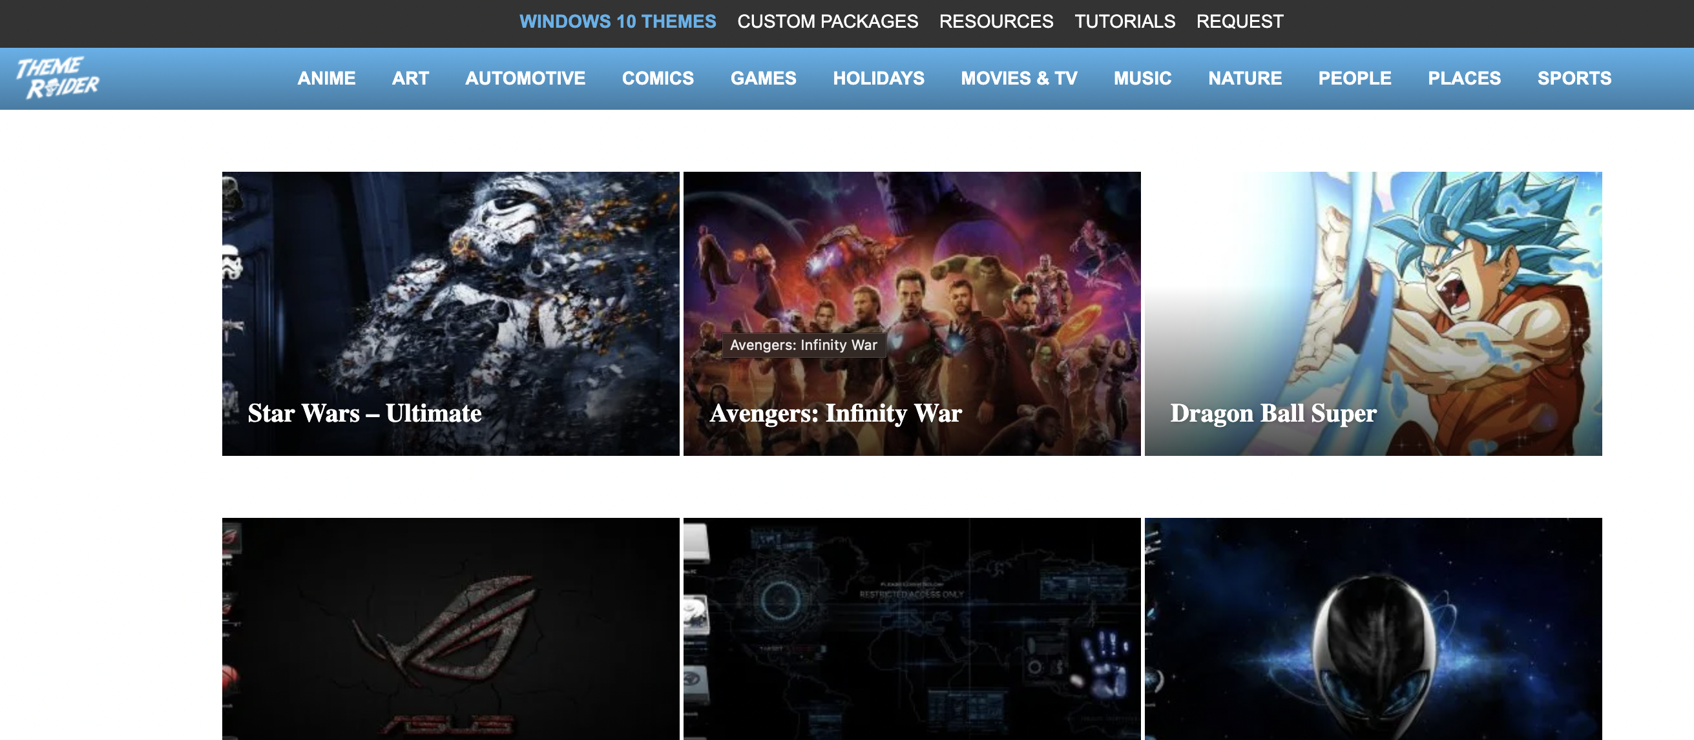1694x740 pixels.
Task: Go to Resources section
Action: point(996,22)
